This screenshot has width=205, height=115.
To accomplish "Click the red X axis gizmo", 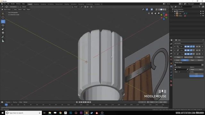I will tap(166, 15).
